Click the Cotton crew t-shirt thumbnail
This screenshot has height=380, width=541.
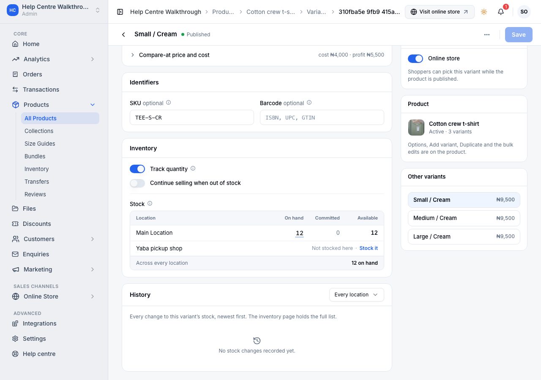416,128
